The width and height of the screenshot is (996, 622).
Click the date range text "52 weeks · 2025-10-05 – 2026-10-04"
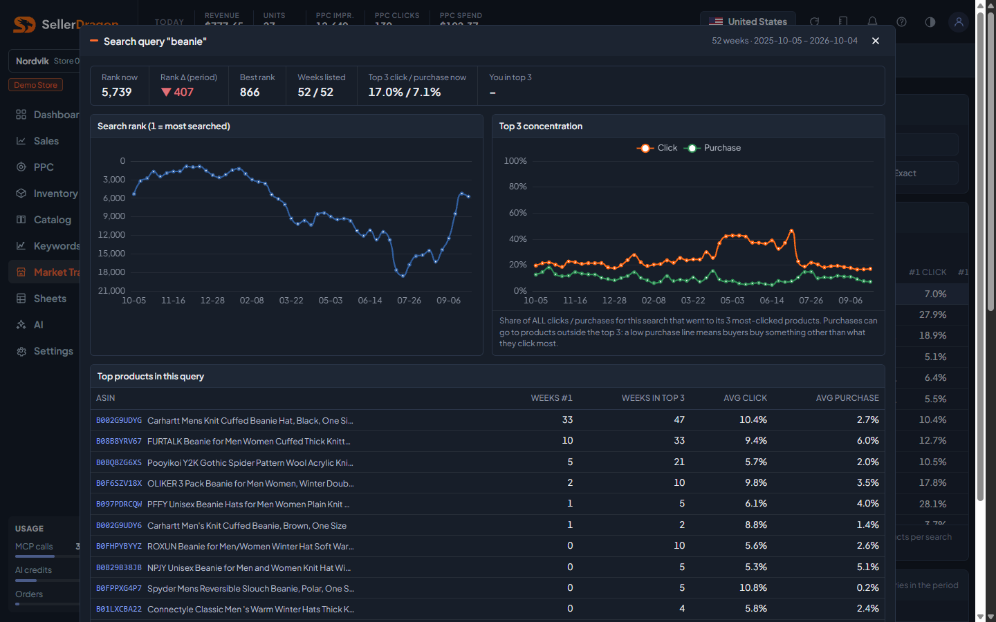pos(784,41)
